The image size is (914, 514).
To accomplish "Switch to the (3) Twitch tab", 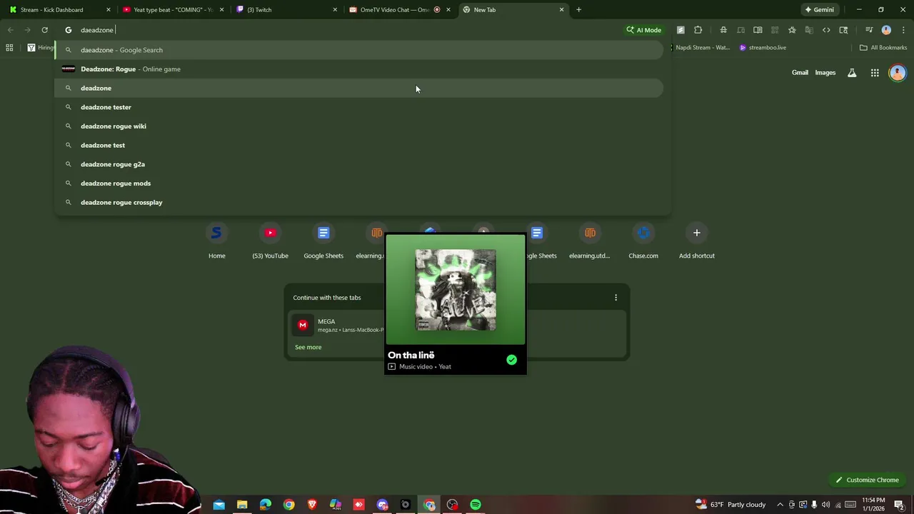I will pyautogui.click(x=286, y=10).
